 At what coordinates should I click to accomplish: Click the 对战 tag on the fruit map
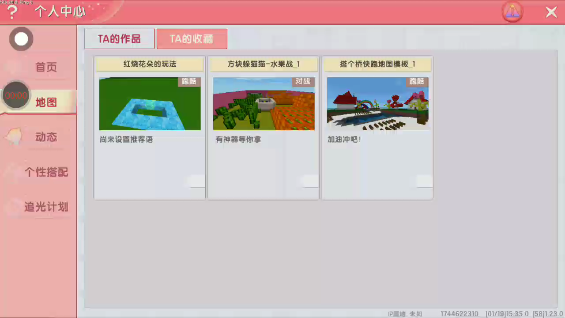pyautogui.click(x=303, y=81)
